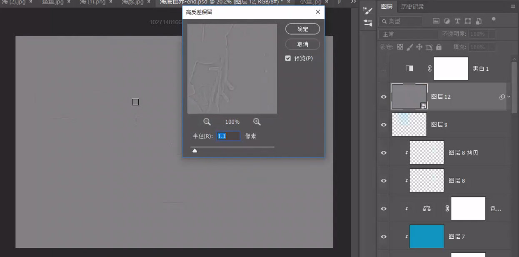Open blend mode 正常 dropdown

(x=408, y=34)
